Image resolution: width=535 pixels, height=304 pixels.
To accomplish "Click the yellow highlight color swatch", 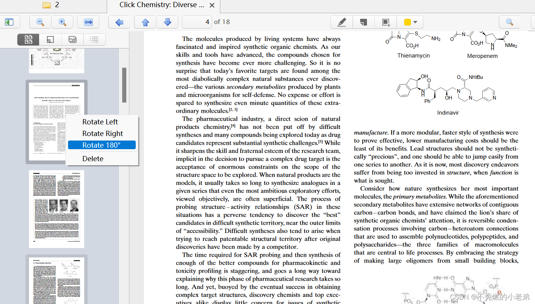I will coord(407,22).
